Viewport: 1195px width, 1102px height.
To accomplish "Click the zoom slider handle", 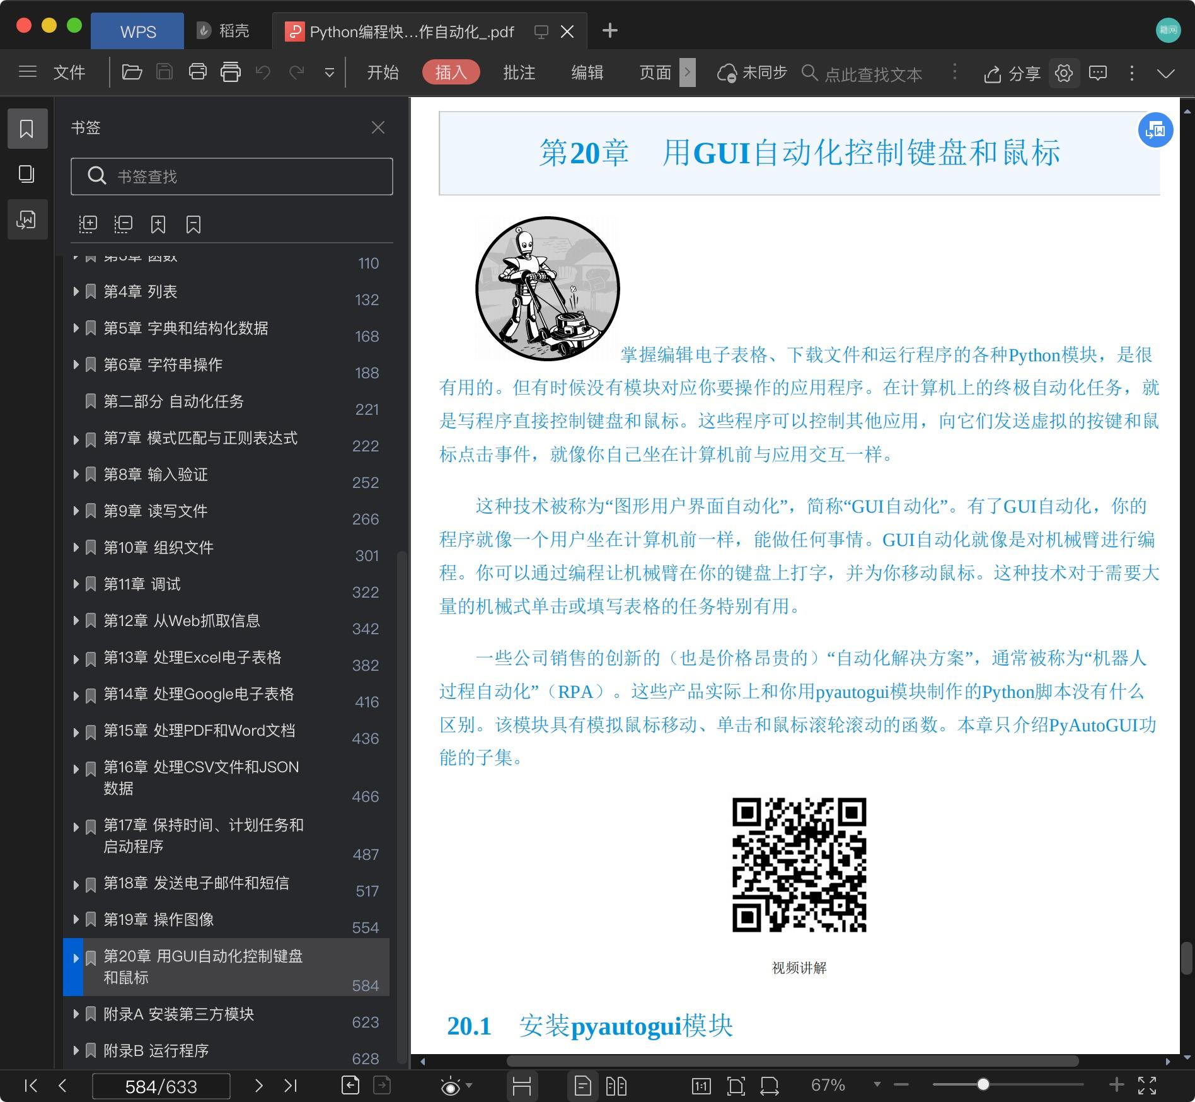I will coord(983,1084).
